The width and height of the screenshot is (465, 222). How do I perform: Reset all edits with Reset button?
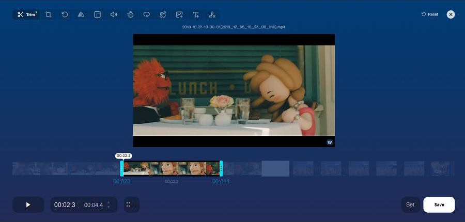pos(430,14)
